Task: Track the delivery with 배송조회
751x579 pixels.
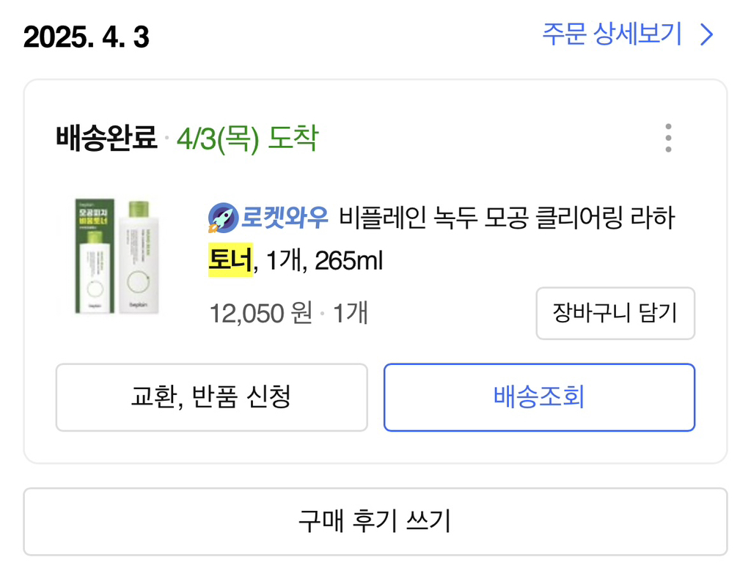Action: pos(539,397)
